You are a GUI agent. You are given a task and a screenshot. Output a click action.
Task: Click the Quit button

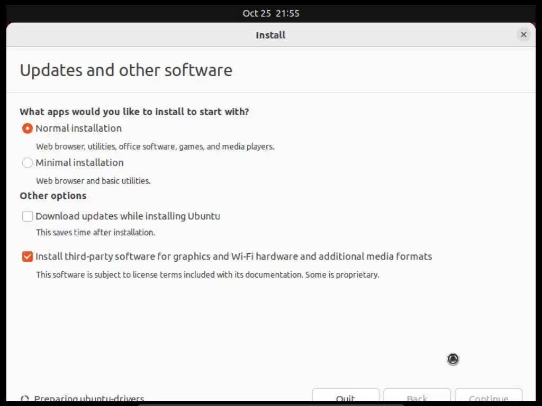tap(345, 395)
